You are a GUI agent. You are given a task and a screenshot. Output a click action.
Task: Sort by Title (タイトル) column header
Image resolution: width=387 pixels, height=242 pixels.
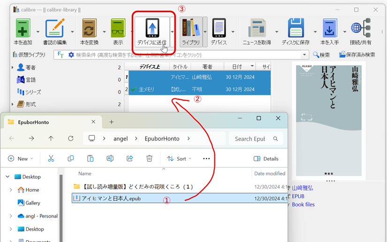[180, 67]
